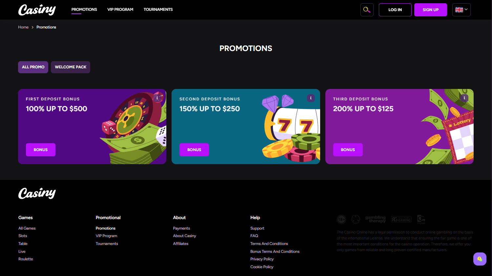Go to Home breadcrumb link
The width and height of the screenshot is (492, 276).
coord(23,27)
